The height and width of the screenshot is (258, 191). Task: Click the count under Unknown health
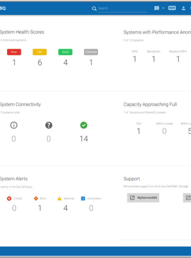[91, 63]
